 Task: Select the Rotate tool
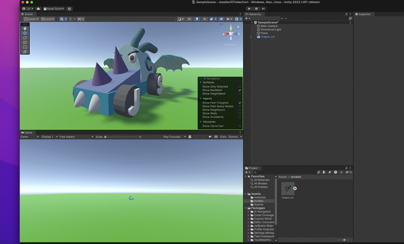pos(25,38)
